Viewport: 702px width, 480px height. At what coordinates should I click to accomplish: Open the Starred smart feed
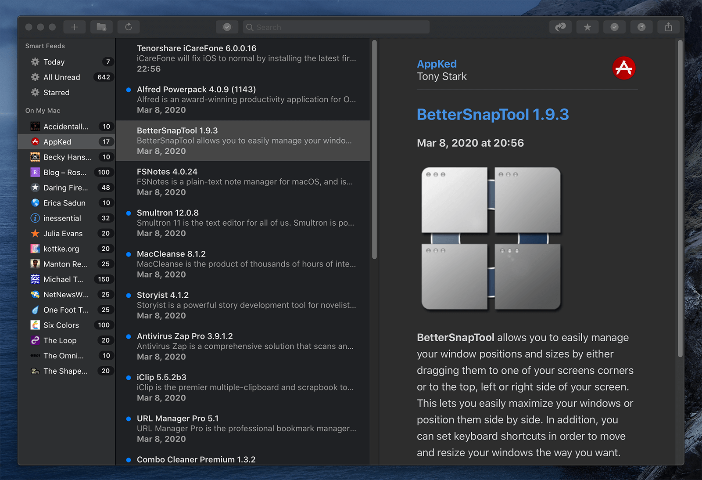[66, 93]
